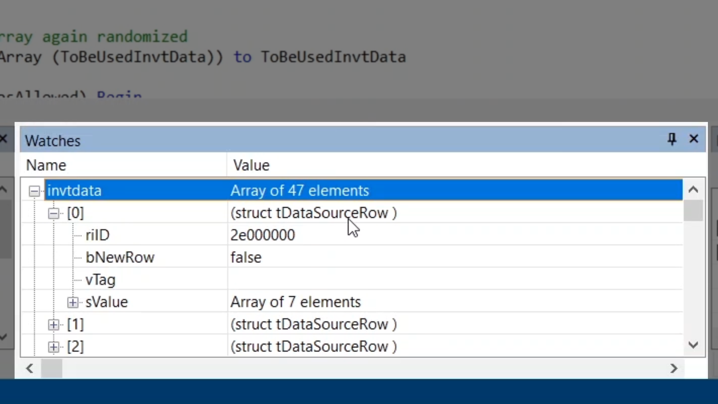Collapse the invtdata array node
This screenshot has height=404, width=718.
click(34, 191)
